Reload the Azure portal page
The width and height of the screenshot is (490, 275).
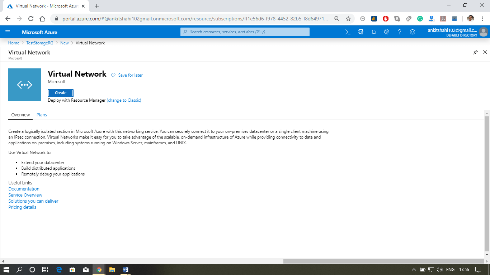click(31, 19)
